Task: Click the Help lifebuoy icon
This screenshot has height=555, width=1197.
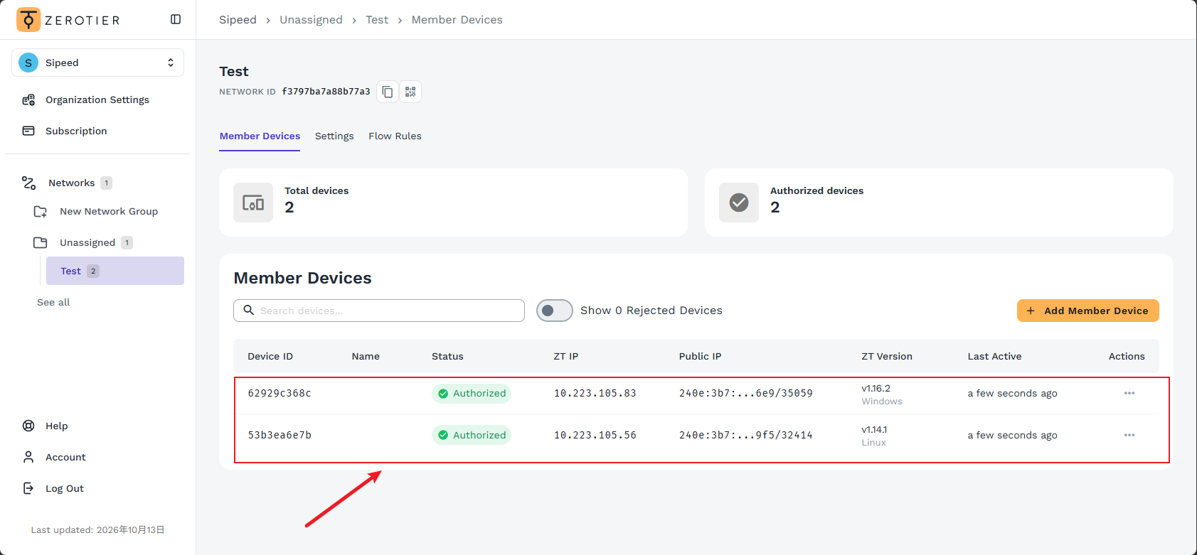Action: [28, 426]
